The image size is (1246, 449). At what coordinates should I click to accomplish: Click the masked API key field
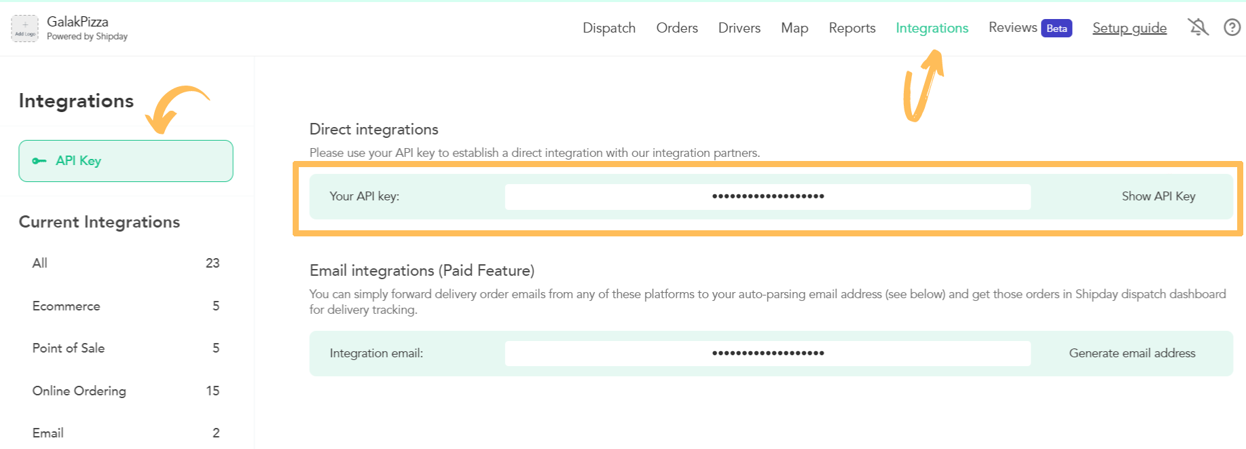768,196
